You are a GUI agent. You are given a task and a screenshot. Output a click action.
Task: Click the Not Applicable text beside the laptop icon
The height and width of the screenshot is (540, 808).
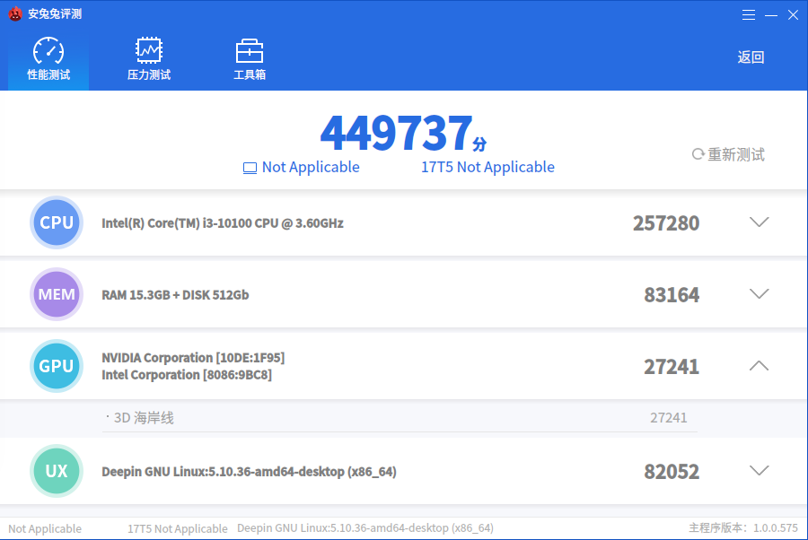[x=311, y=168]
